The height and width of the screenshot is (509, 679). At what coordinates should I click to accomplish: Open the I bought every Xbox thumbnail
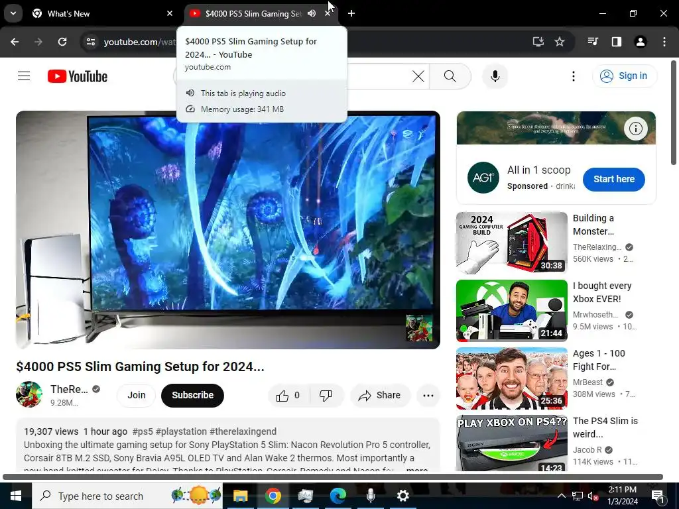pyautogui.click(x=511, y=310)
